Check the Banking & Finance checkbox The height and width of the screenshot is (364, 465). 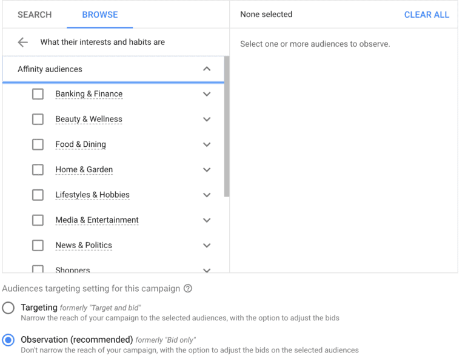click(38, 94)
